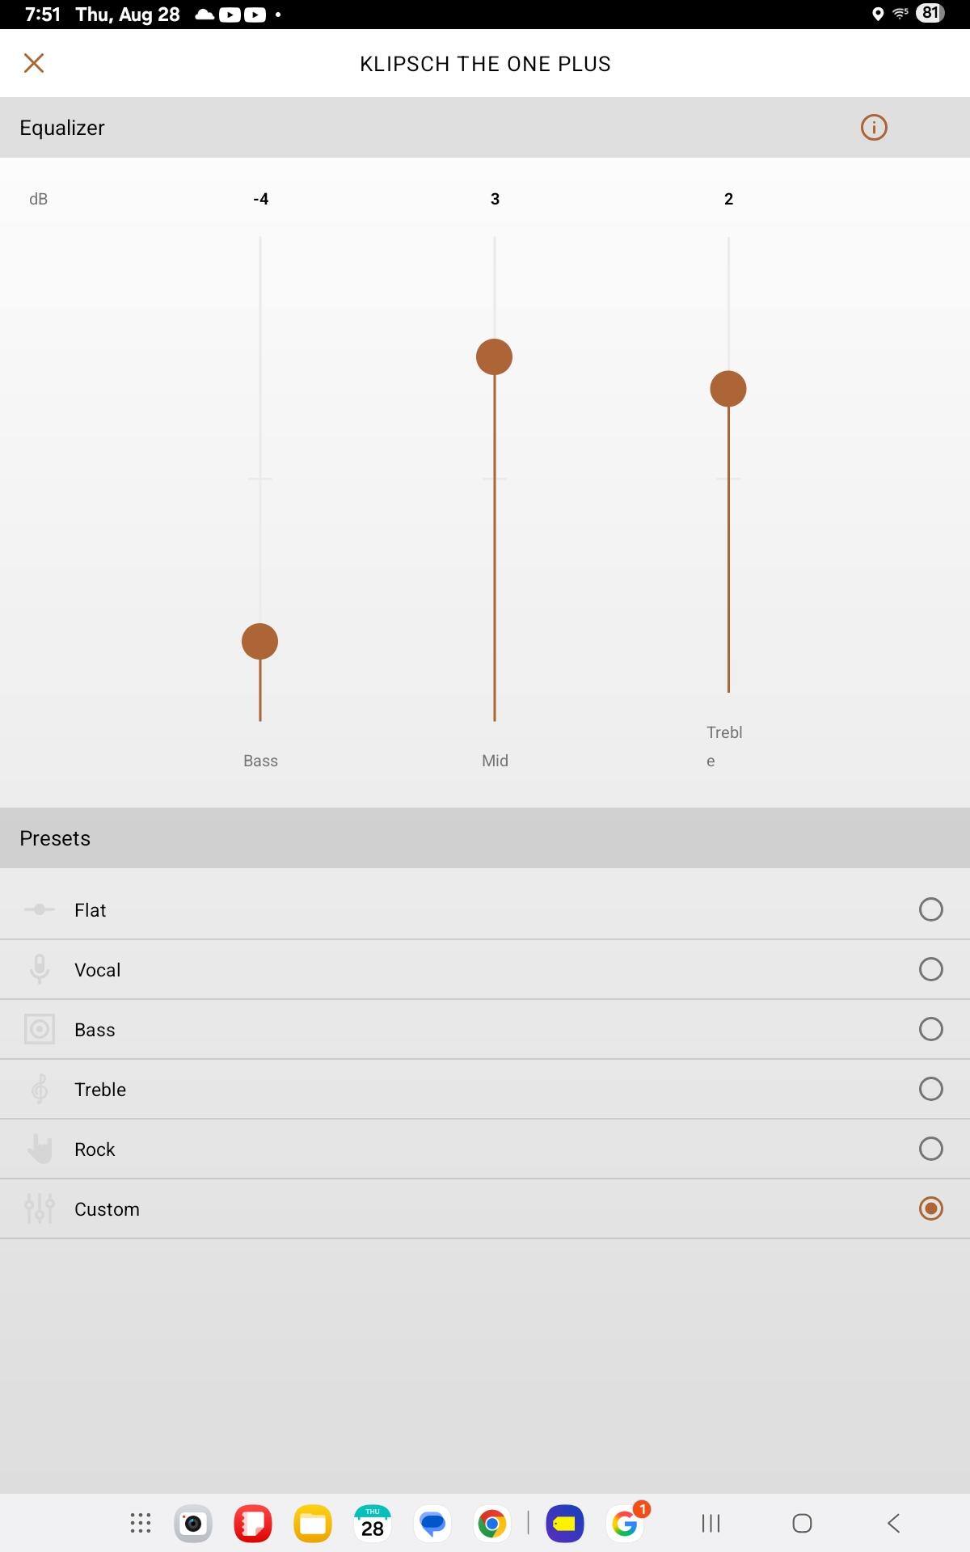This screenshot has width=970, height=1552.
Task: Open the Equalizer info icon
Action: tap(873, 128)
